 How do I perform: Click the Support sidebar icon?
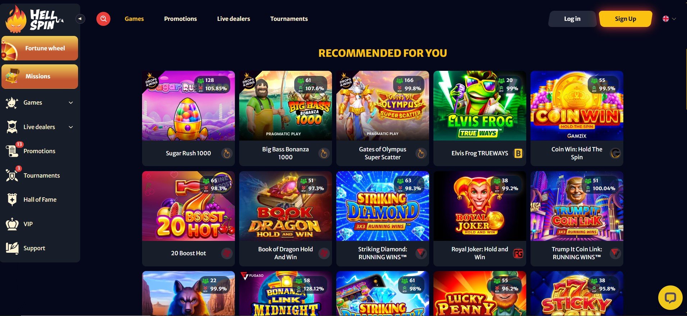[x=12, y=248]
